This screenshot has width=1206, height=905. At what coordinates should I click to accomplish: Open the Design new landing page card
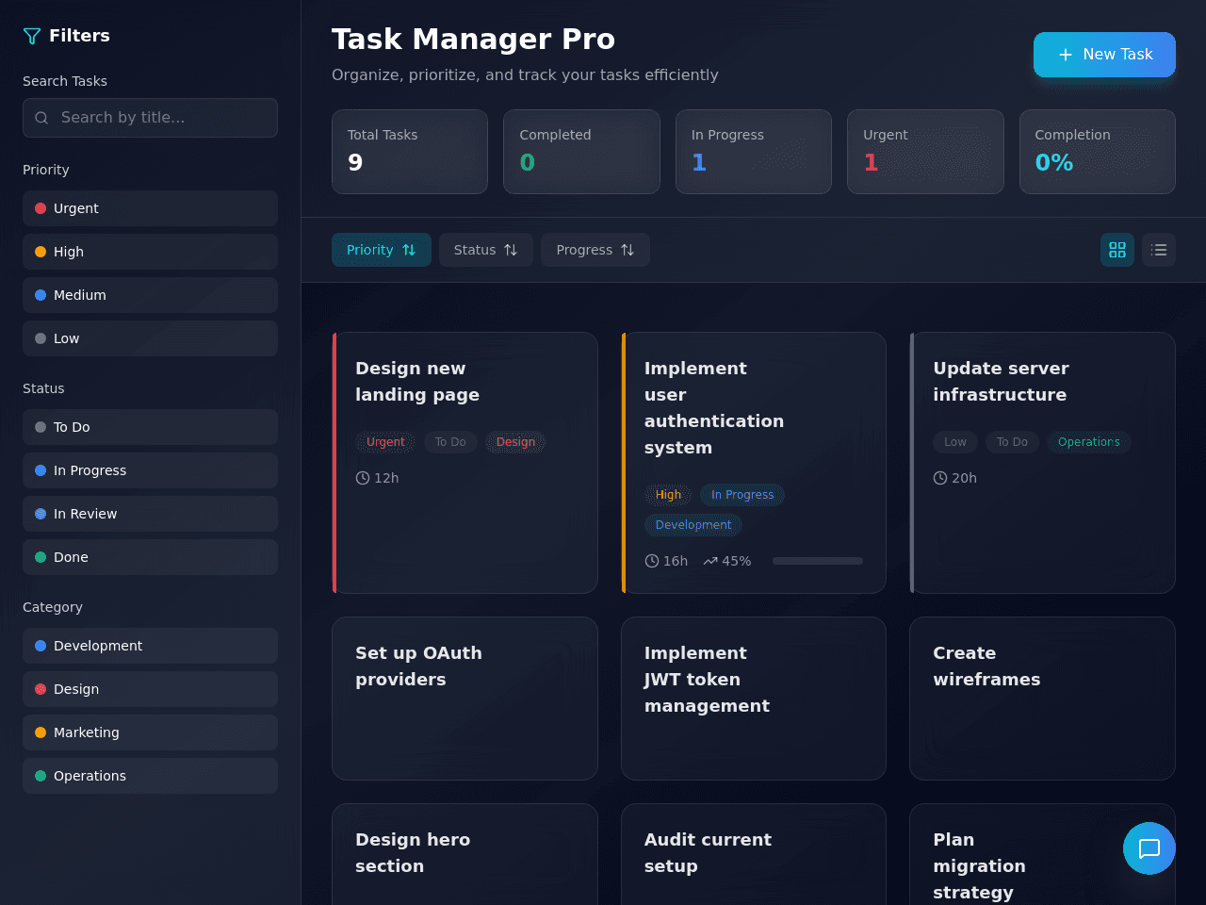(x=464, y=463)
